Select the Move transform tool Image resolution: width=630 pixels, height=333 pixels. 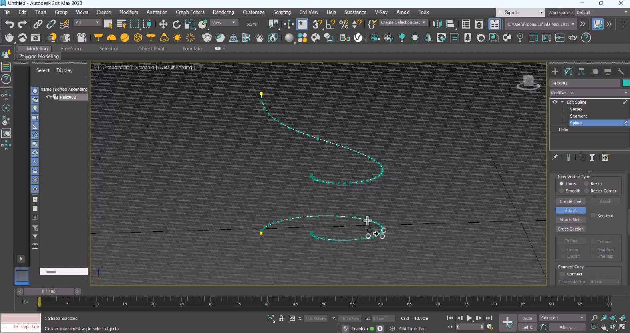point(163,24)
